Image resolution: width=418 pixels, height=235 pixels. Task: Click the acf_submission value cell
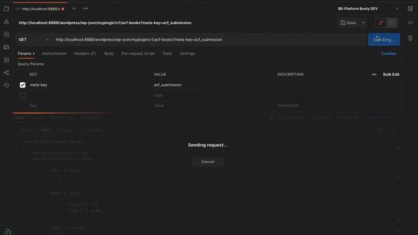click(213, 85)
